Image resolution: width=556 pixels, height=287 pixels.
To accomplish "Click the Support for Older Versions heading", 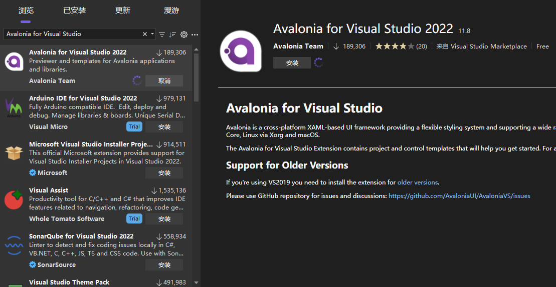I will click(287, 165).
